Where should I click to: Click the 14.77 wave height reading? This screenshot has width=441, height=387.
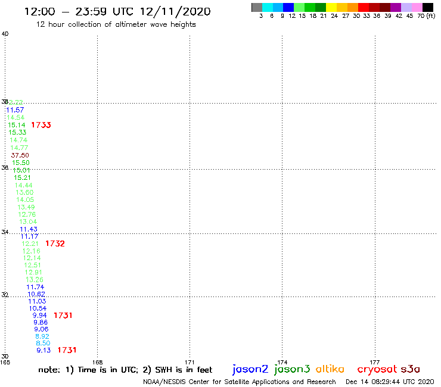click(19, 148)
